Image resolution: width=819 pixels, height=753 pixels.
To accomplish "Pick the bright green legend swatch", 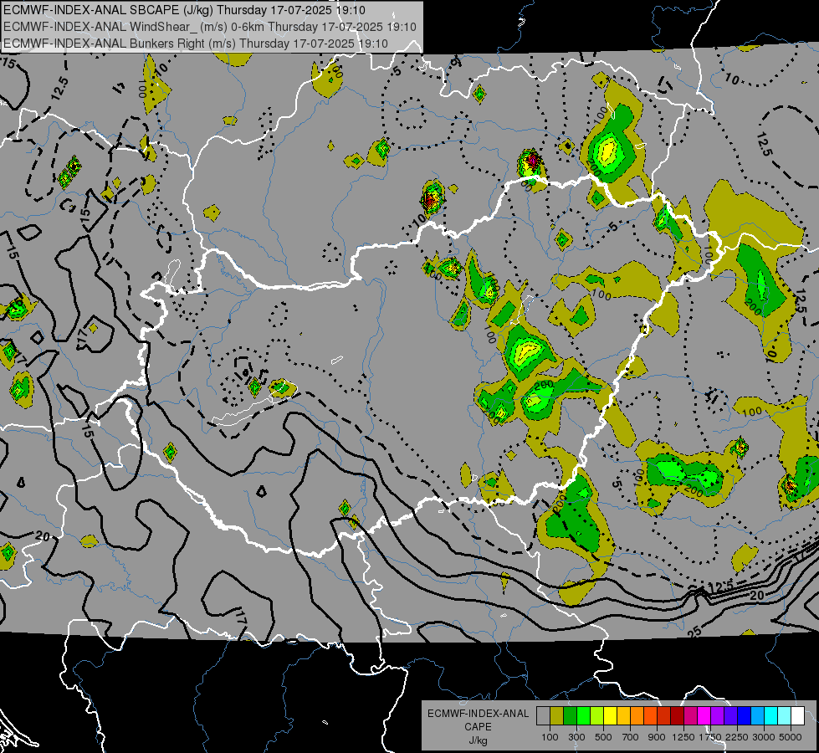I will [583, 716].
